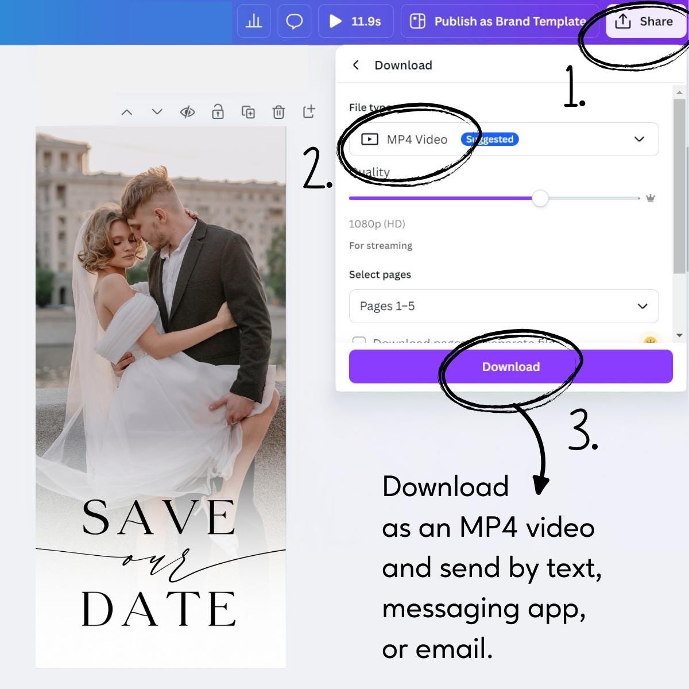This screenshot has width=689, height=689.
Task: Adjust the 1080p quality slider handle
Action: tap(540, 198)
